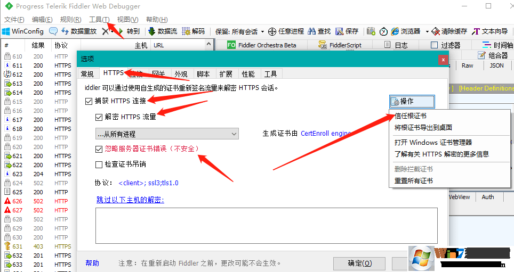Switch to the Tools (工具) options tab

click(270, 75)
